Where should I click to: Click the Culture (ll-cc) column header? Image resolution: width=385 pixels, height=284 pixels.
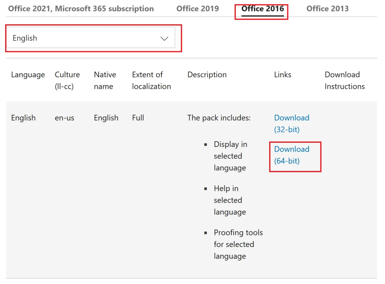(67, 81)
